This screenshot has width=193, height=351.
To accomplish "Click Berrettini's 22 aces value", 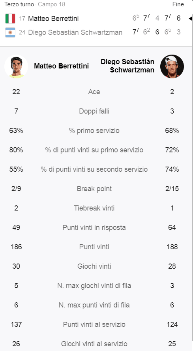I will coord(16,92).
